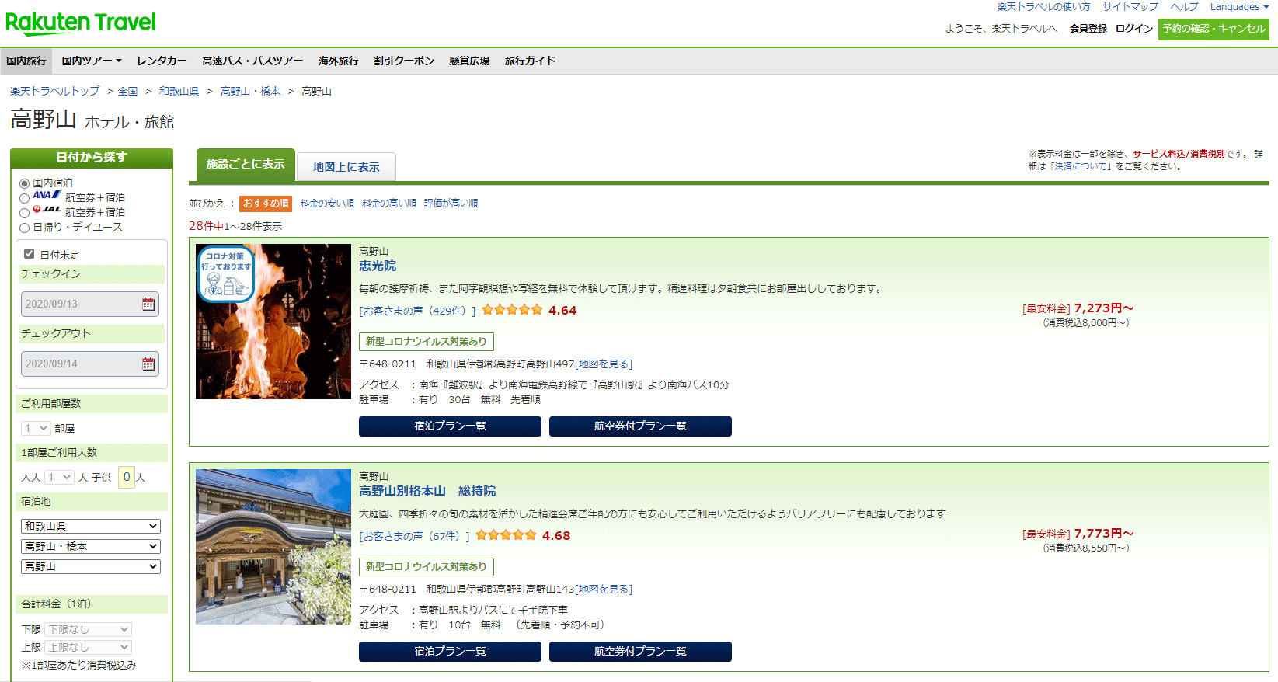The image size is (1278, 682).
Task: Click the コロナ対策 badge on the 恵光院 photo
Action: click(226, 273)
